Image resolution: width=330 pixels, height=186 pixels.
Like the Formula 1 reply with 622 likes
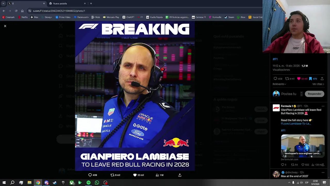pos(303,165)
